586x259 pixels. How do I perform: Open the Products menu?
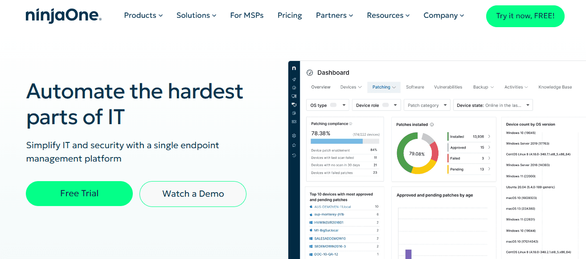tap(143, 15)
